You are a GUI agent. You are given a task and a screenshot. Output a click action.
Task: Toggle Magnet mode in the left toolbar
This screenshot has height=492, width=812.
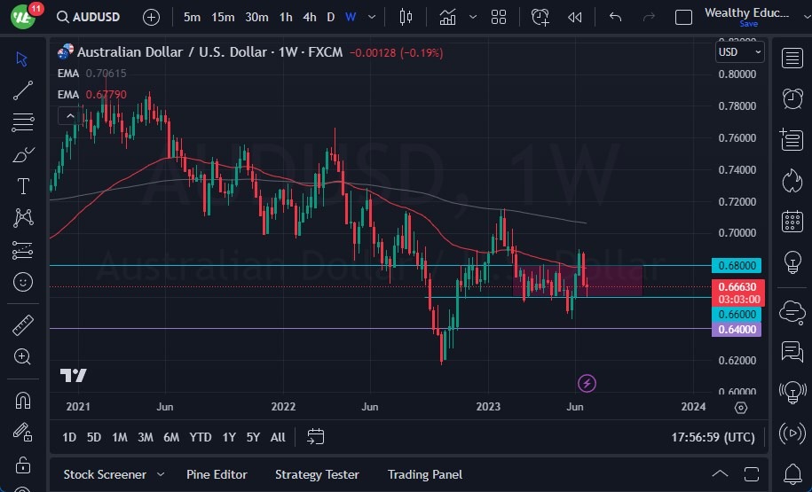[23, 400]
